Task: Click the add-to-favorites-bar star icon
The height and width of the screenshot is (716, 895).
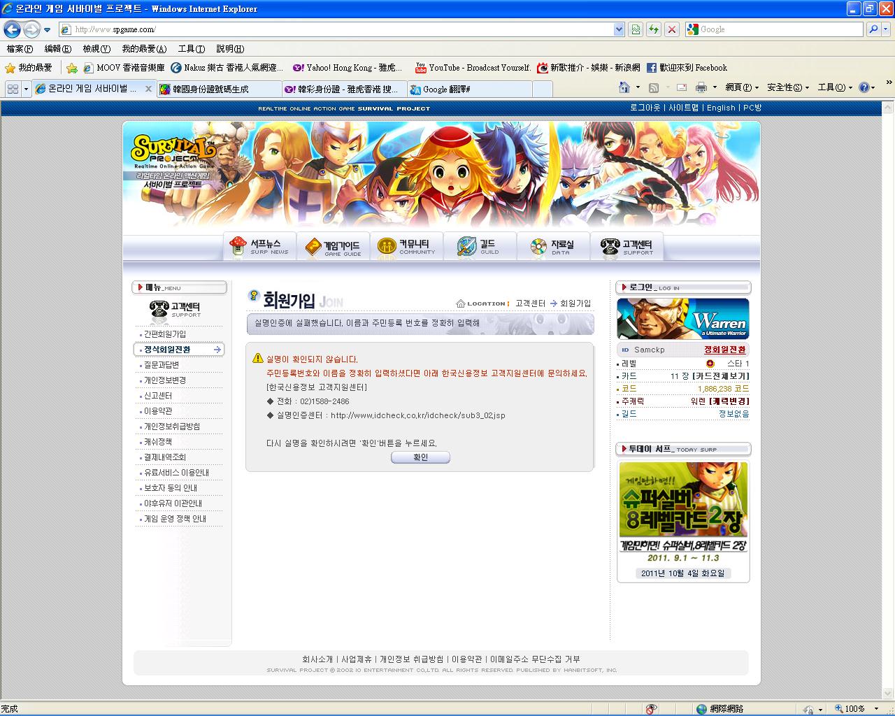Action: click(x=71, y=68)
